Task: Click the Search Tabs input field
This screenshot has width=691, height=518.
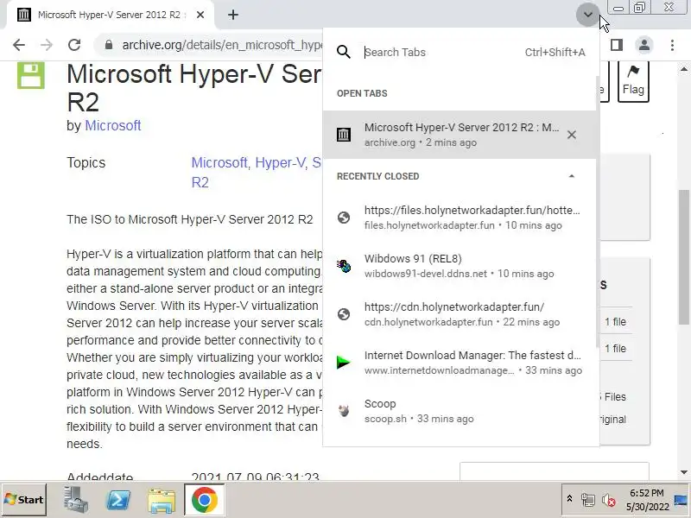Action: 441,52
